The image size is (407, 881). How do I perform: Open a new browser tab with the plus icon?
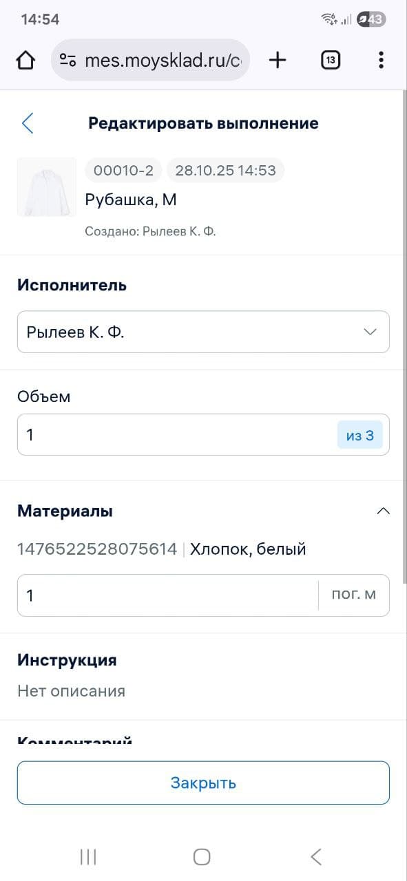(278, 60)
